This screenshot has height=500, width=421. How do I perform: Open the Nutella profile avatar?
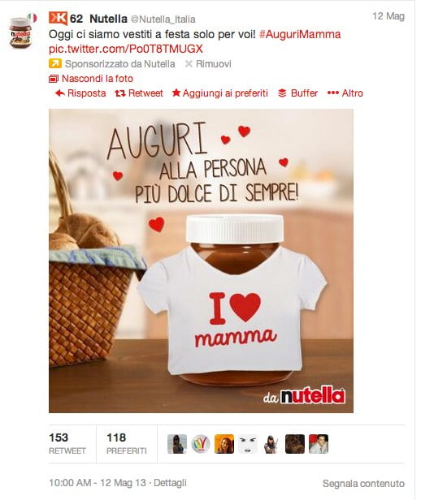tap(20, 32)
